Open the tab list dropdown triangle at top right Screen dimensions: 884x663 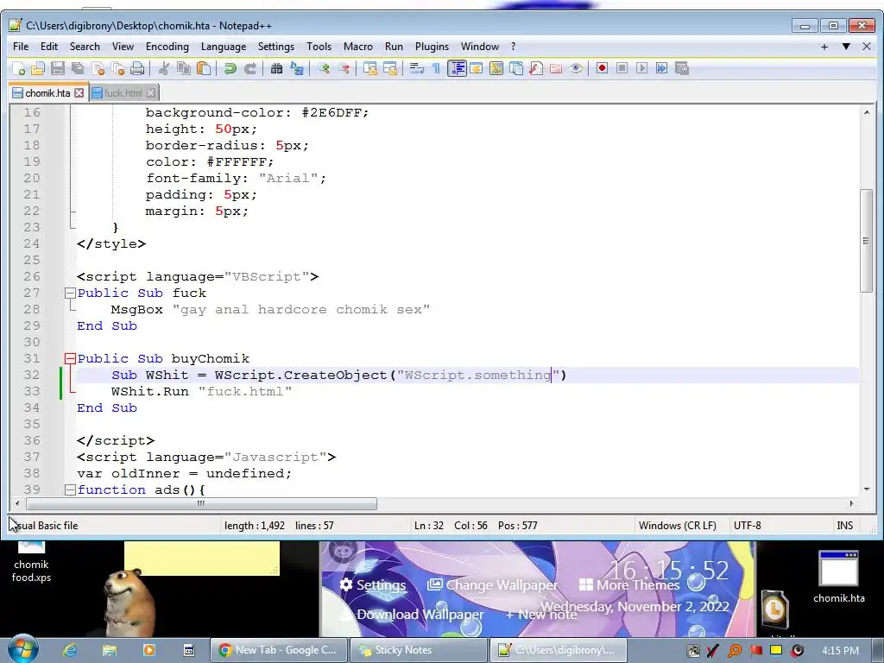tap(846, 47)
